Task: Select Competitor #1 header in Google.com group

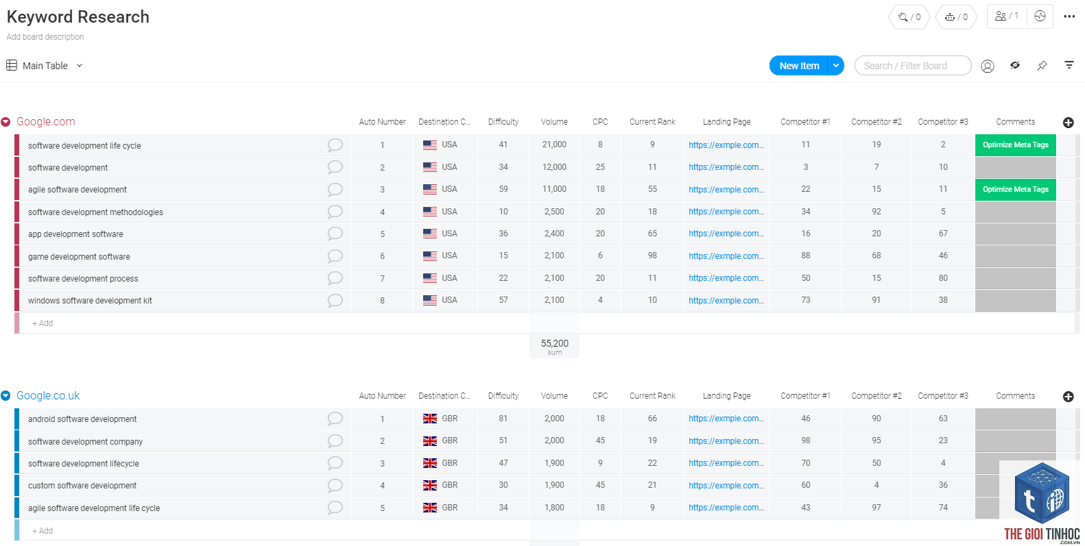Action: click(805, 122)
